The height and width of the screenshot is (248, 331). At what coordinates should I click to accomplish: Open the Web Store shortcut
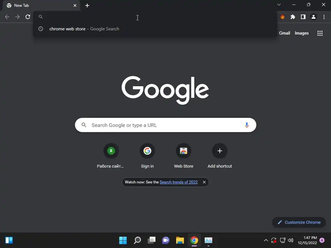(x=184, y=156)
